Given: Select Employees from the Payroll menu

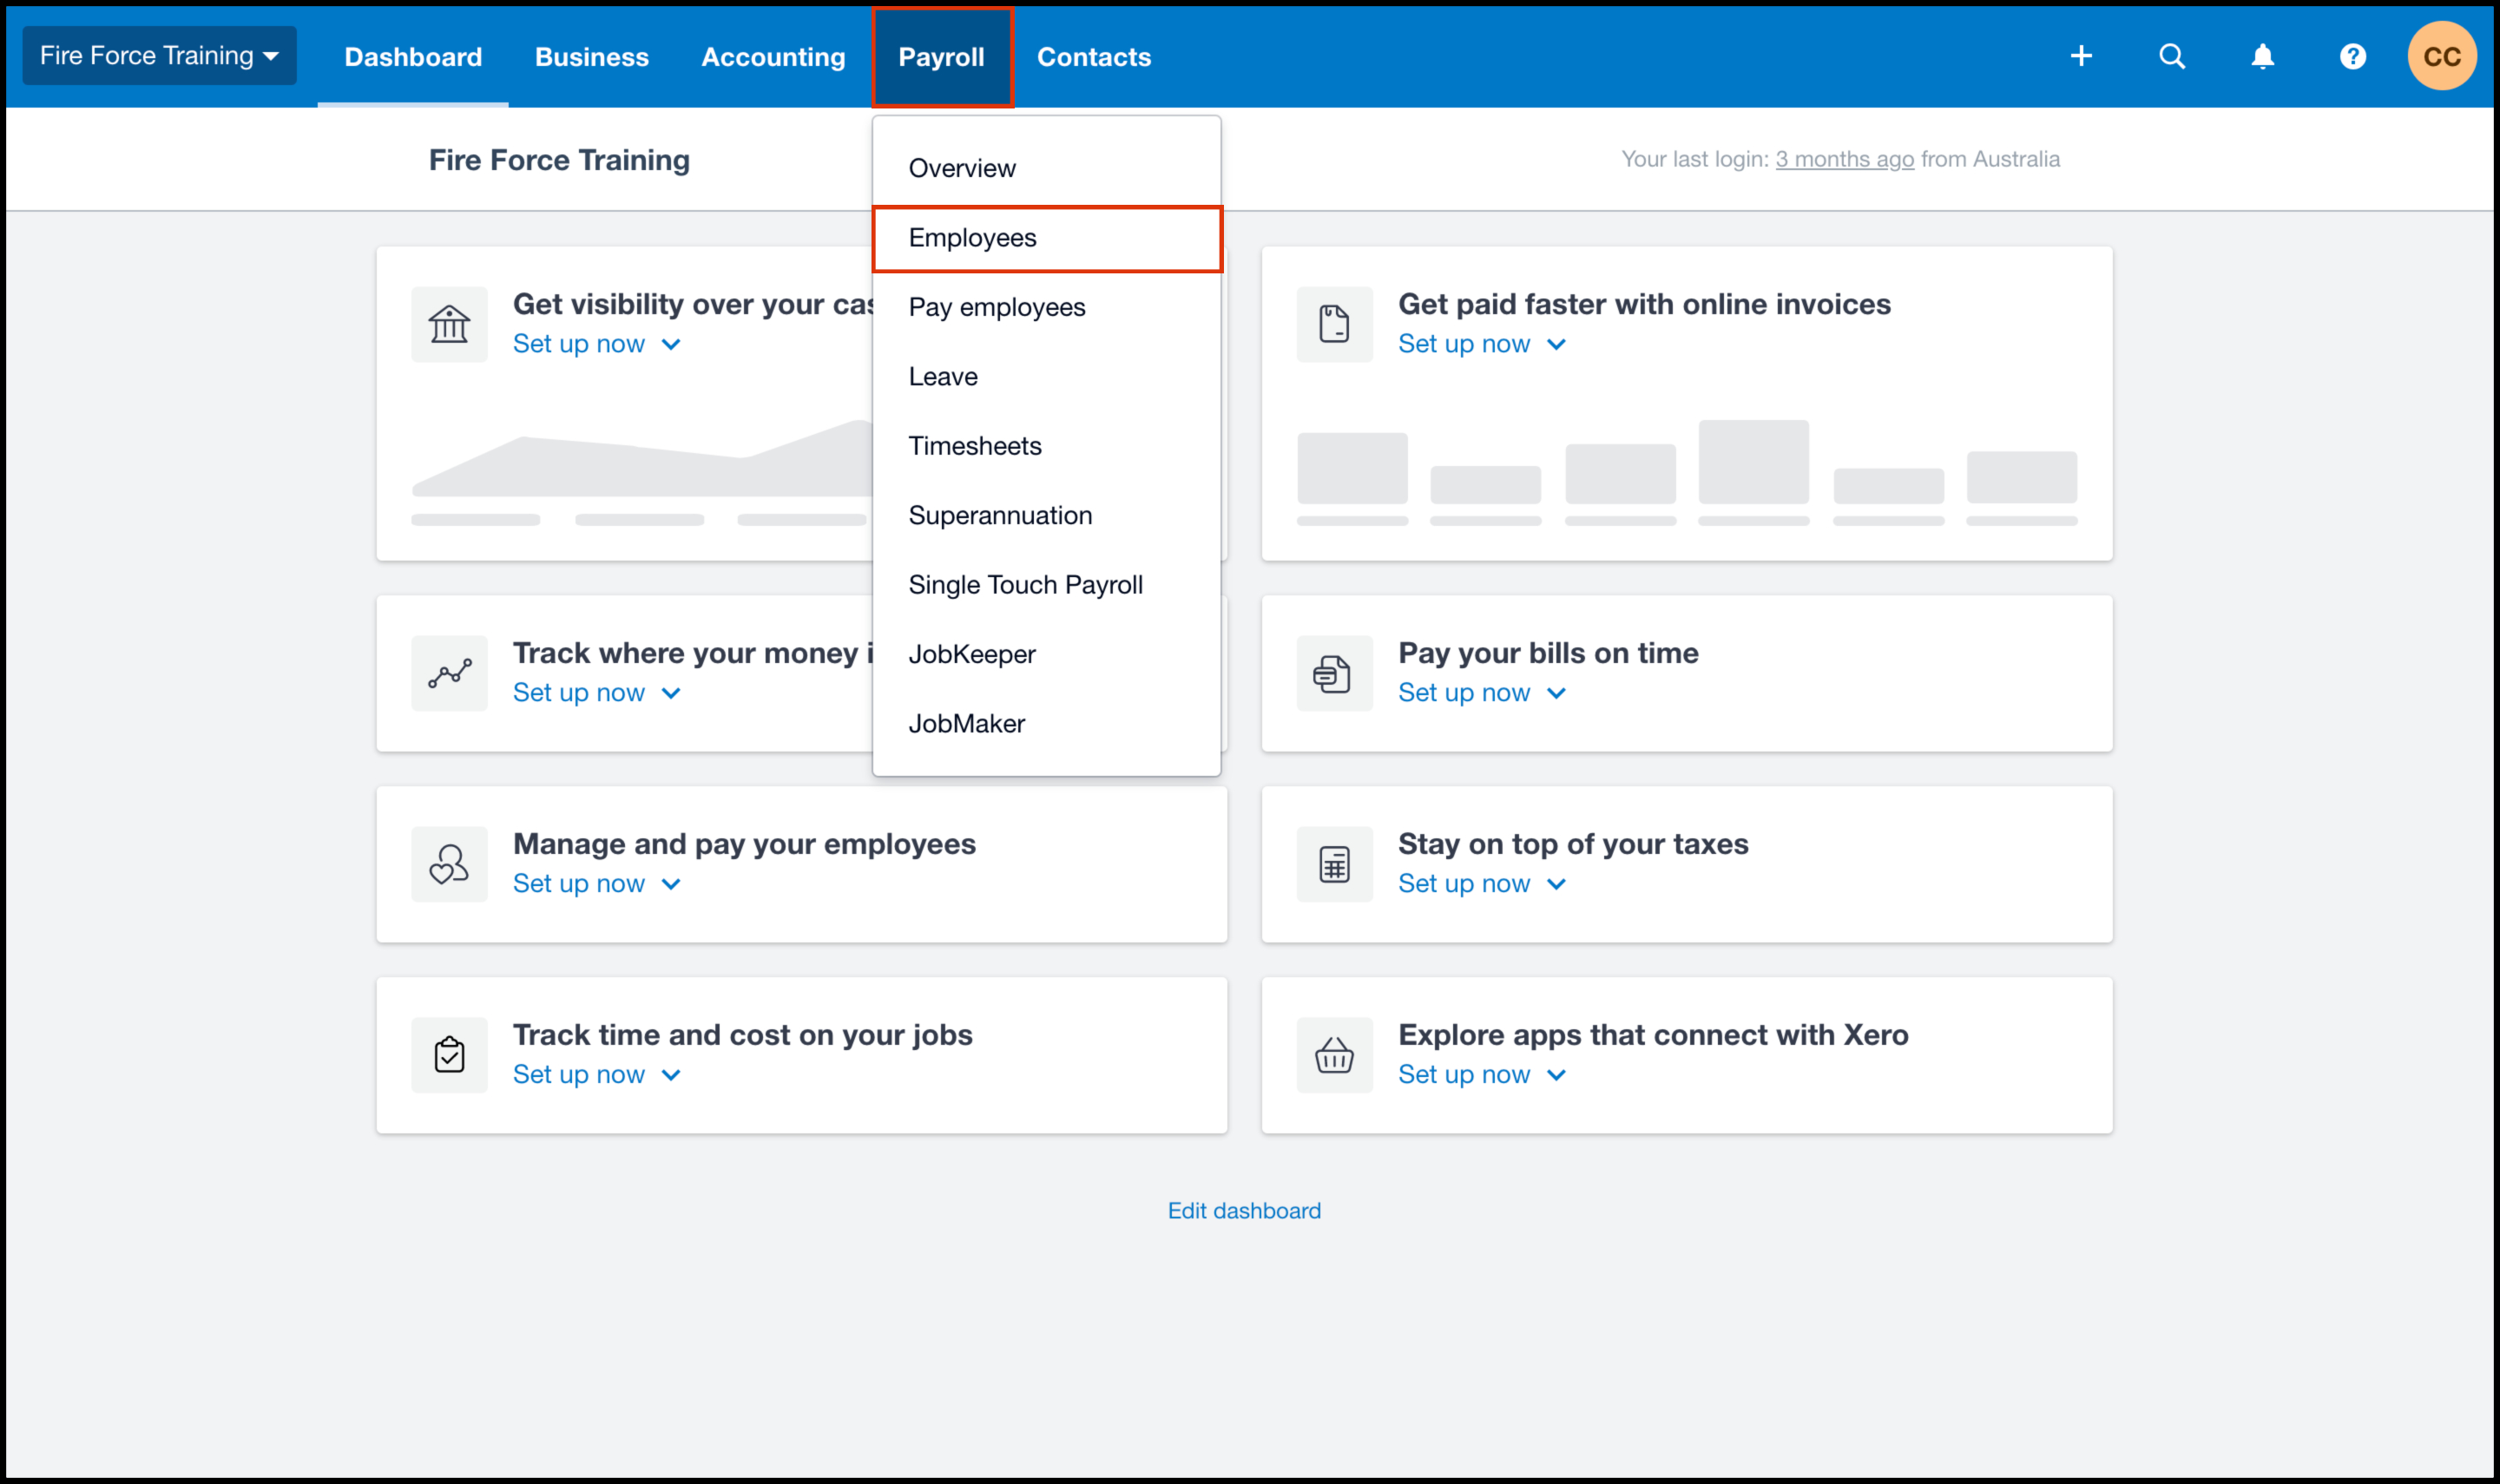Looking at the screenshot, I should click(972, 238).
